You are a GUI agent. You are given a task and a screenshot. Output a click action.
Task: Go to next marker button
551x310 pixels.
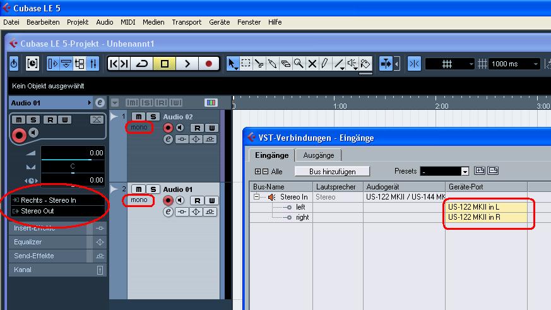coord(124,64)
